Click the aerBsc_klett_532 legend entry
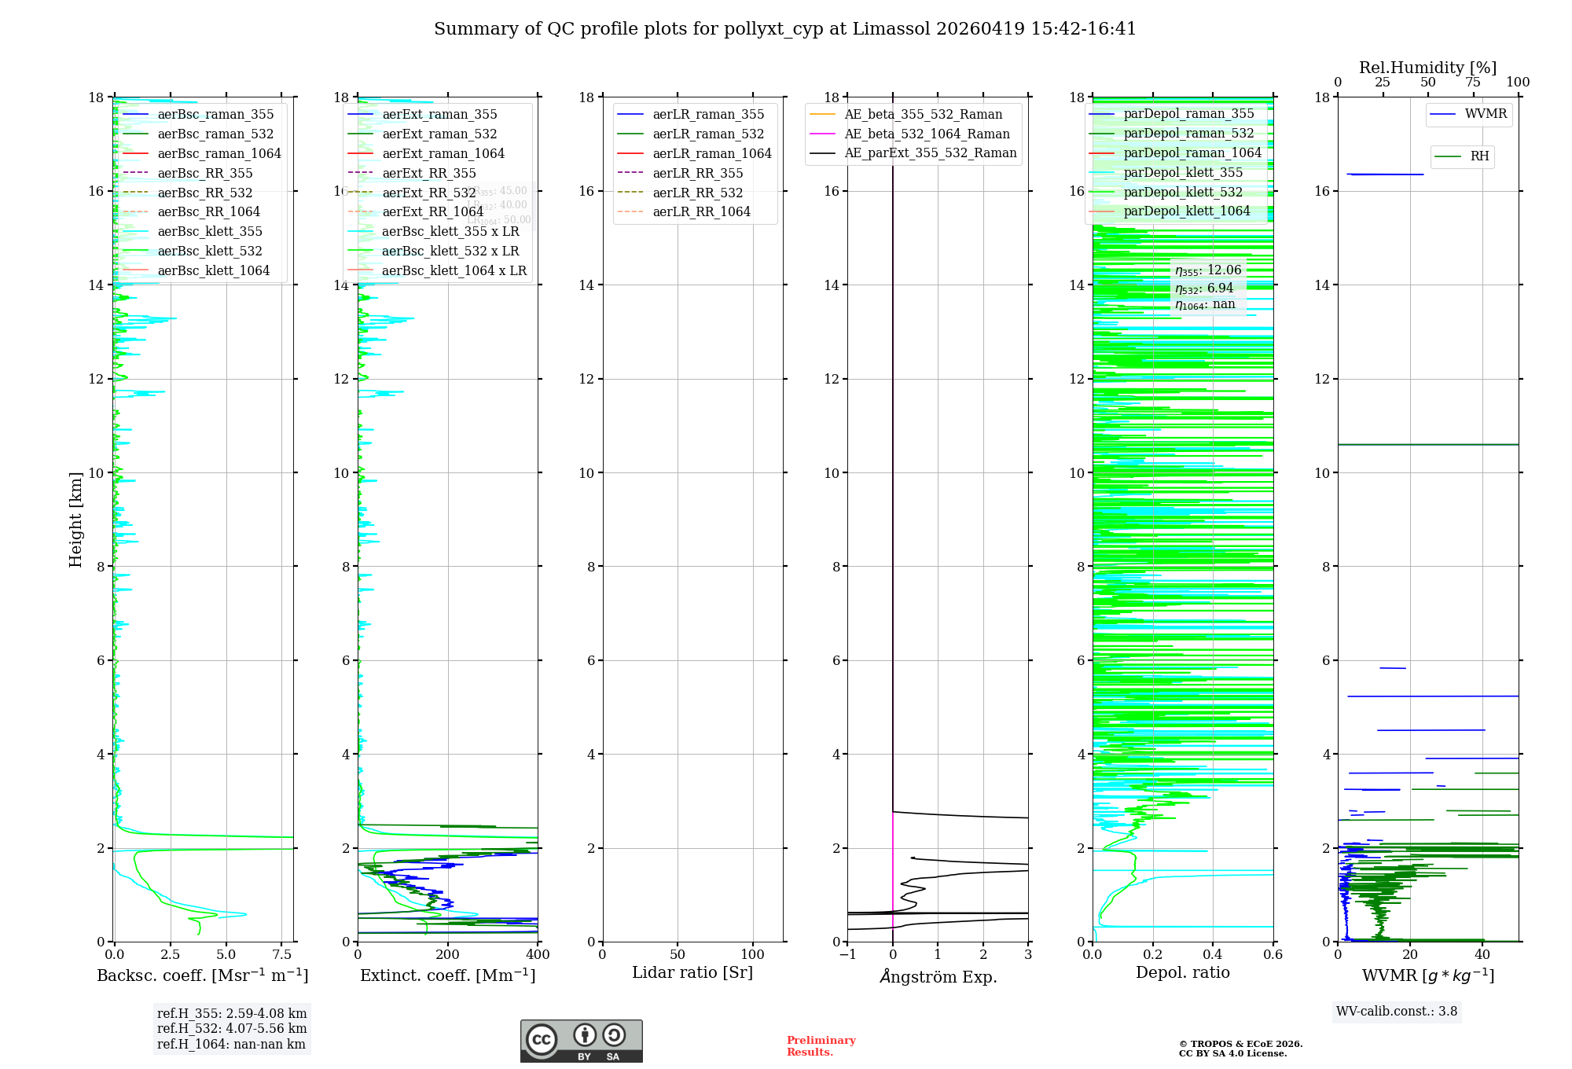This screenshot has height=1069, width=1572. coord(210,252)
